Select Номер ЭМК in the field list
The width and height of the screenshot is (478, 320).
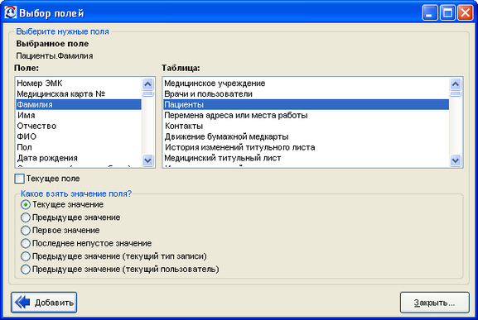79,83
